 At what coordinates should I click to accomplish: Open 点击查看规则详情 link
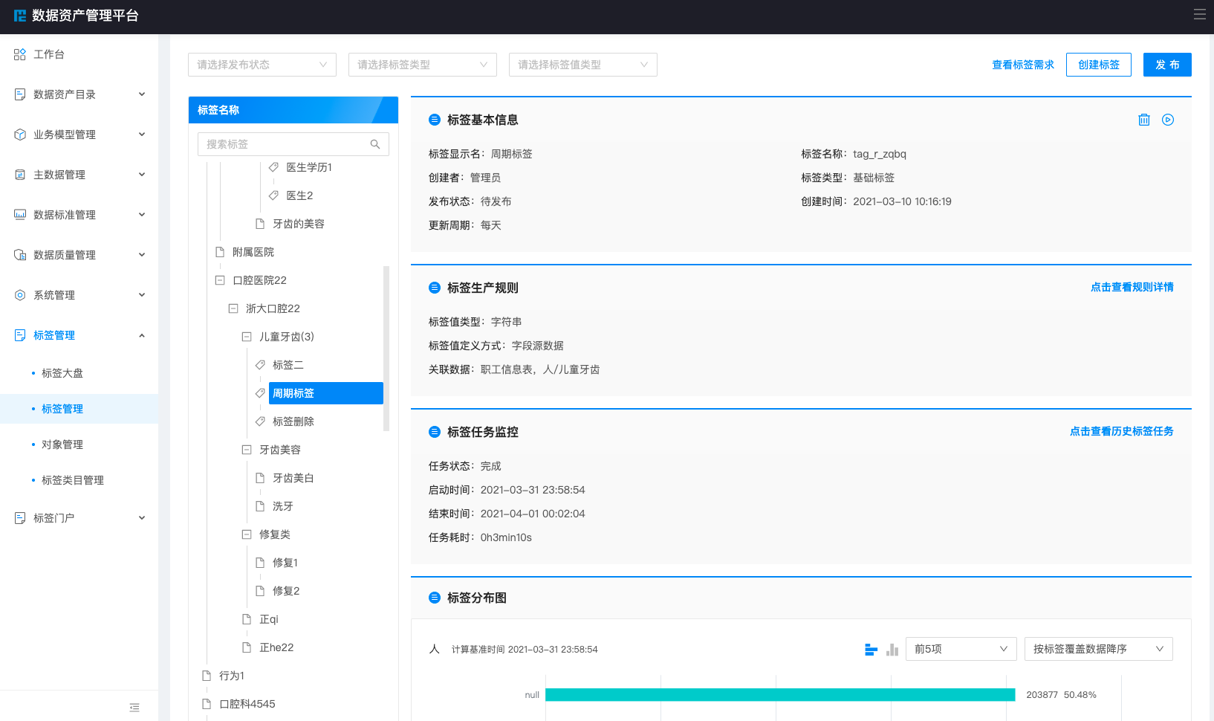(x=1132, y=287)
